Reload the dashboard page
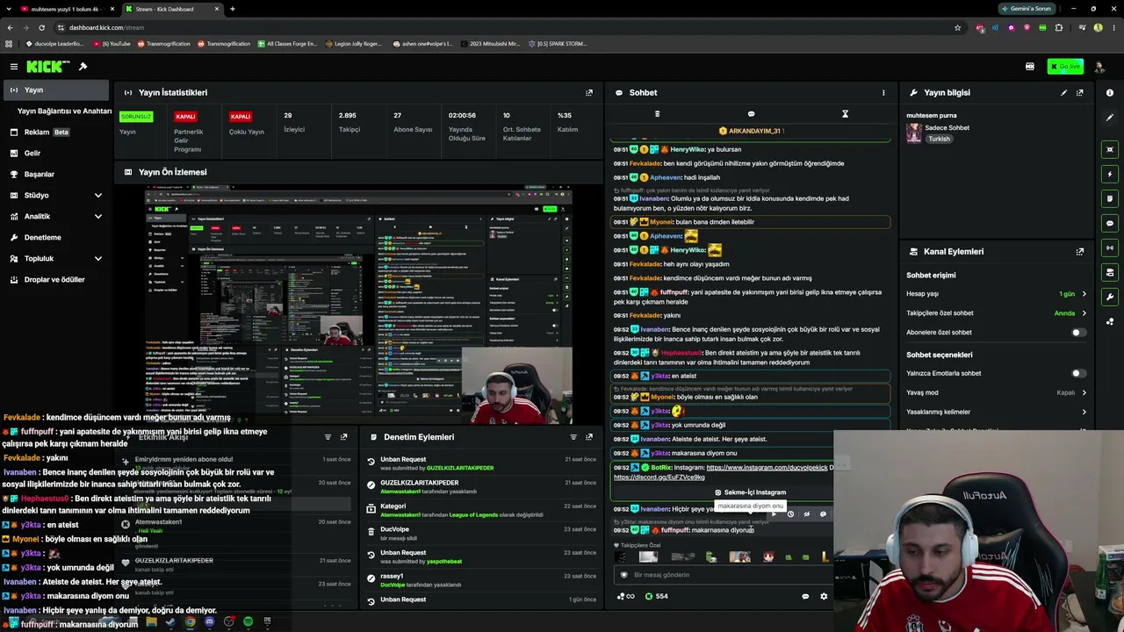 tap(41, 27)
